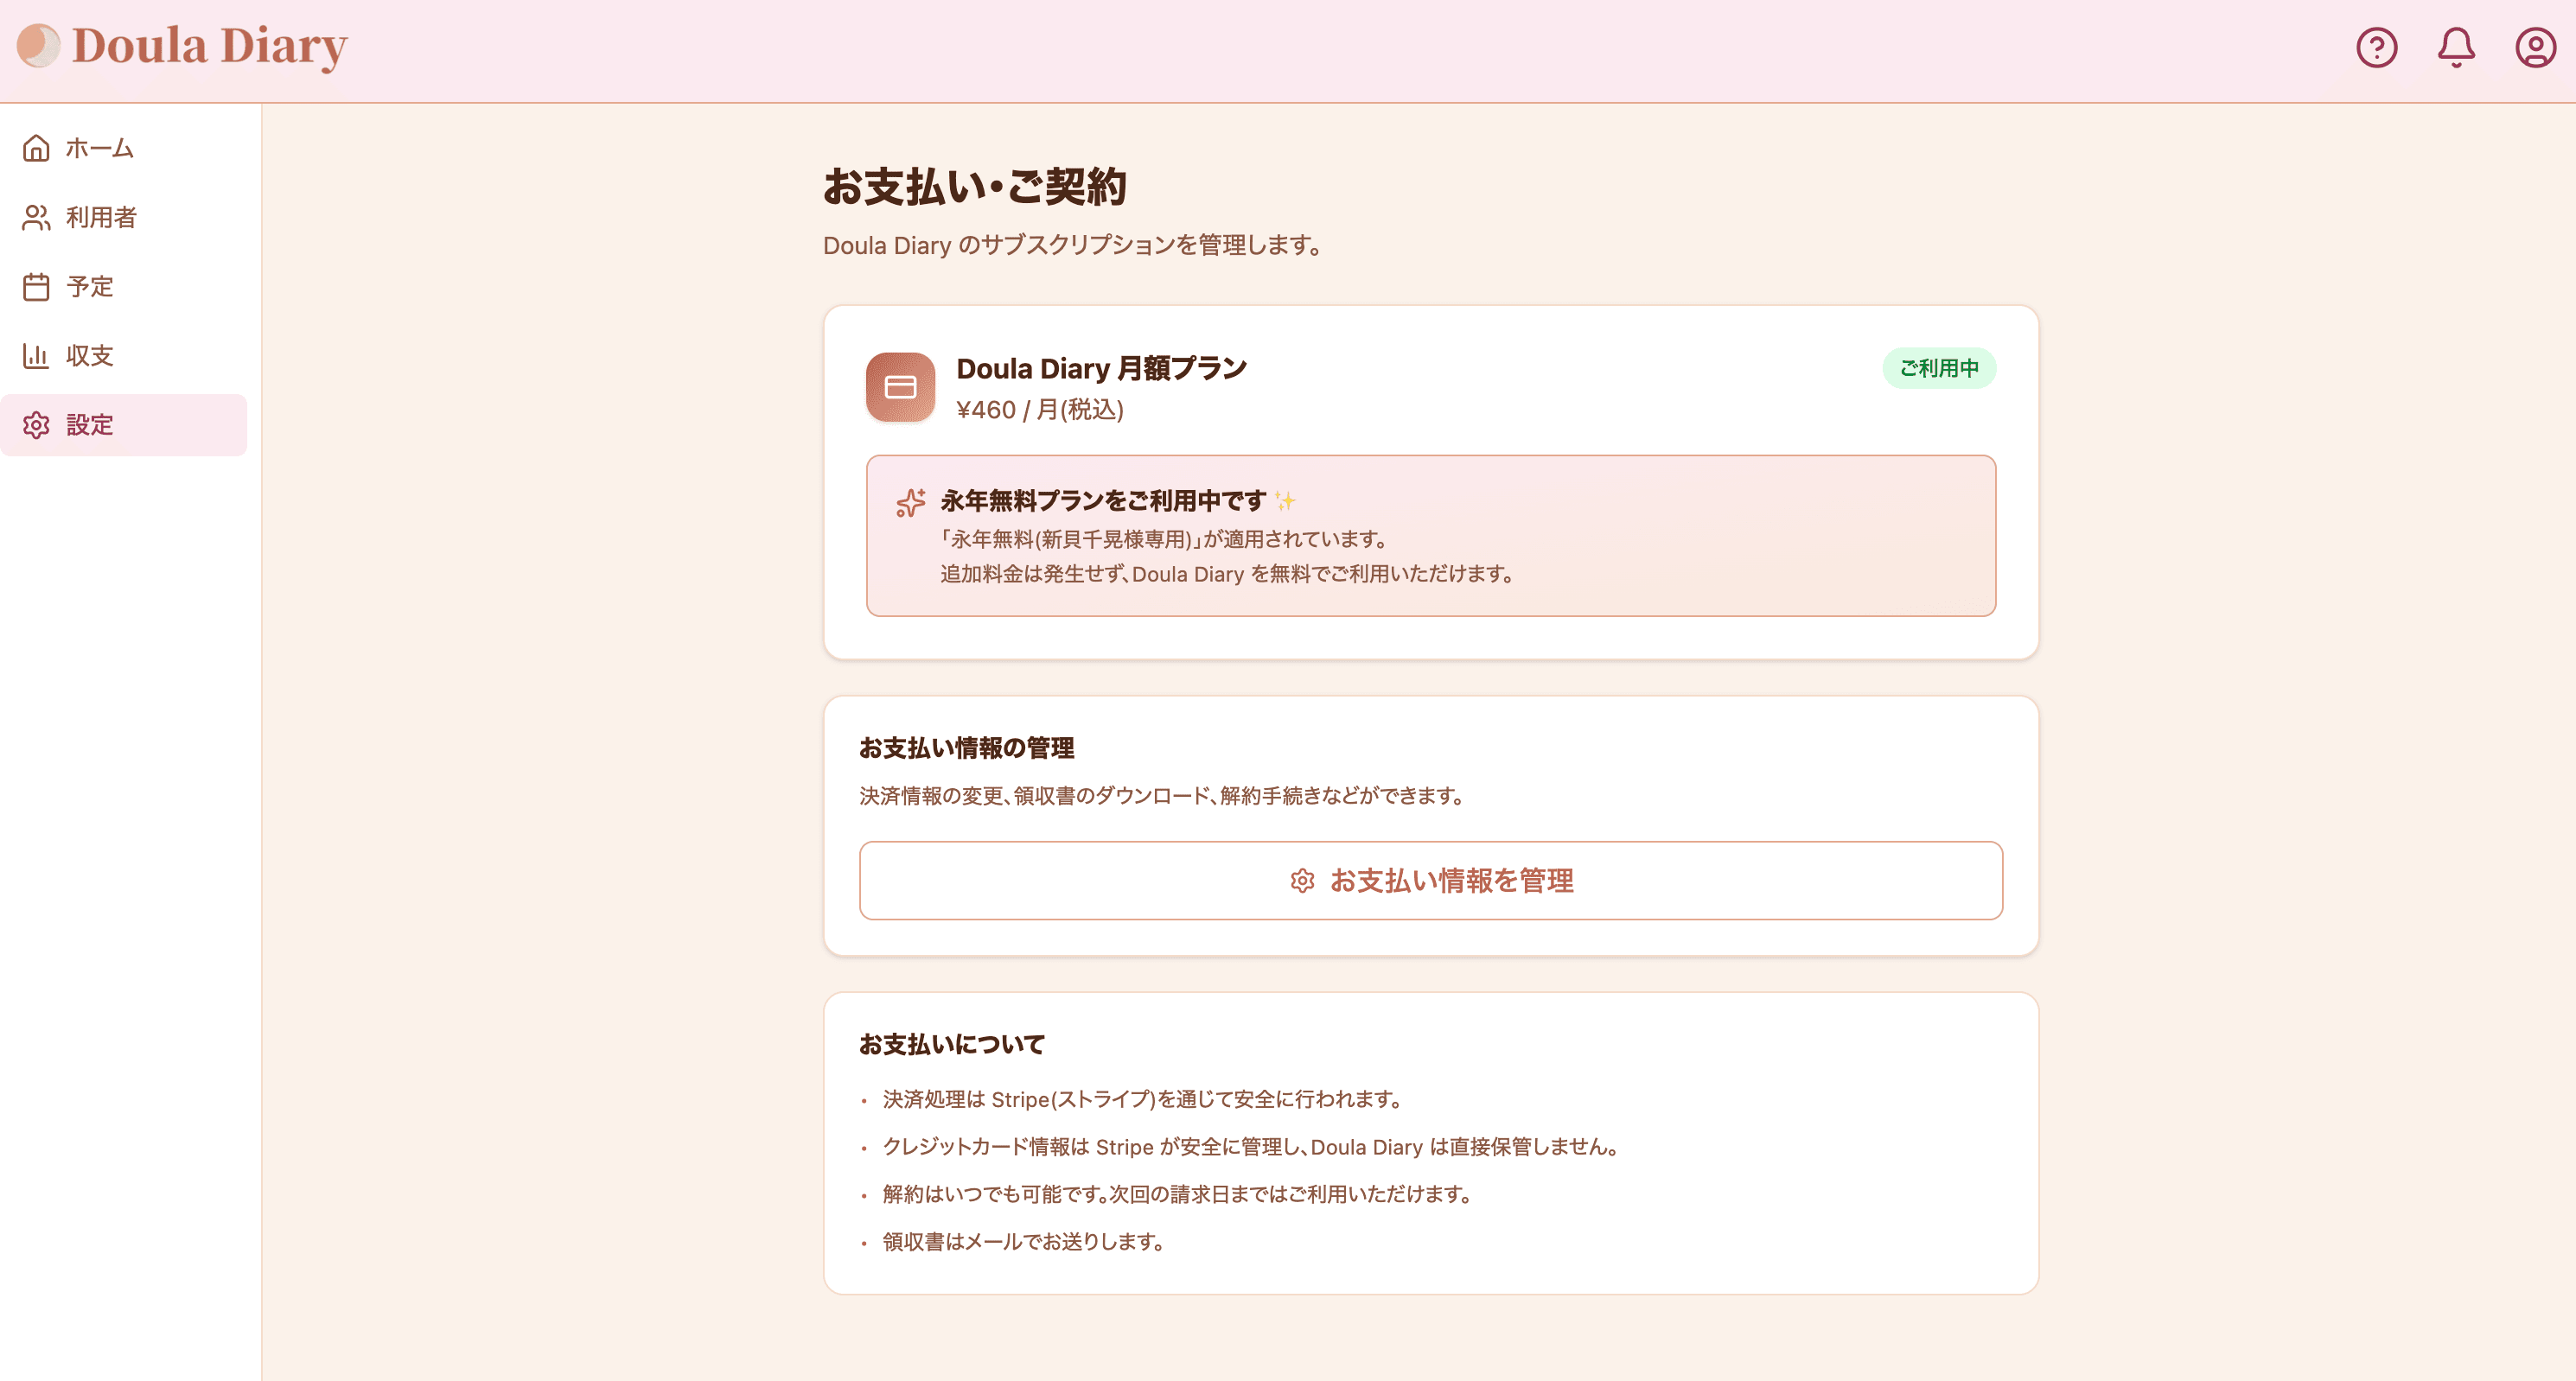This screenshot has width=2576, height=1381.
Task: Click the 永年無料プランをご利用中です heading
Action: click(x=1103, y=500)
